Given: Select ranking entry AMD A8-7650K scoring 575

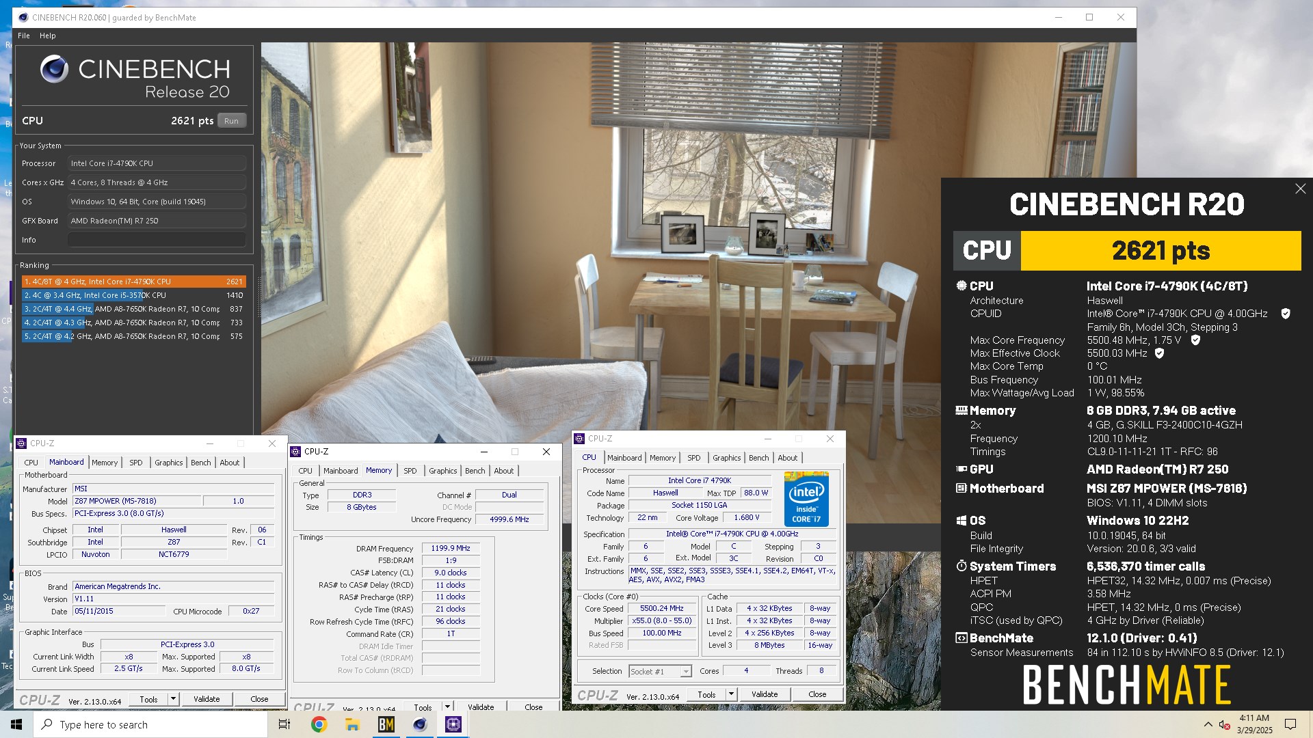Looking at the screenshot, I should point(133,336).
